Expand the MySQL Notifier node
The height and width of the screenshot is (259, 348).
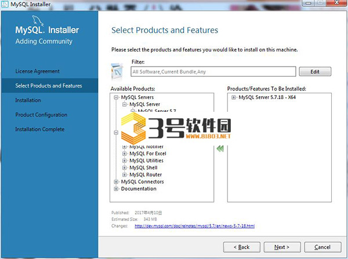click(124, 147)
